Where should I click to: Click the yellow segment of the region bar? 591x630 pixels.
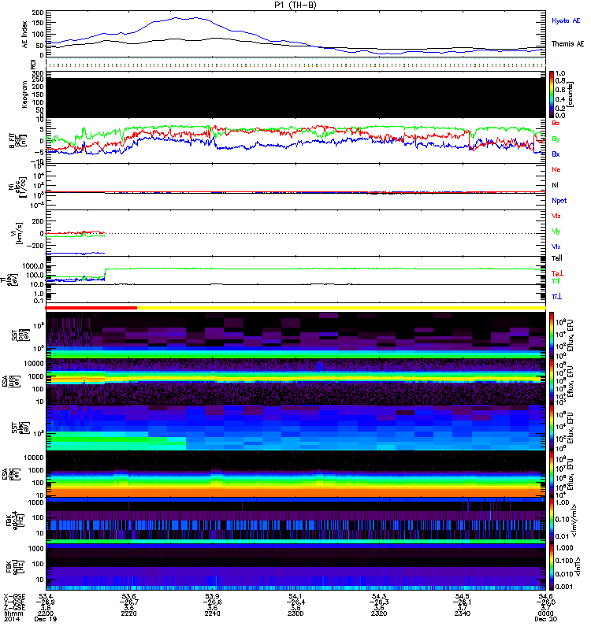point(341,308)
